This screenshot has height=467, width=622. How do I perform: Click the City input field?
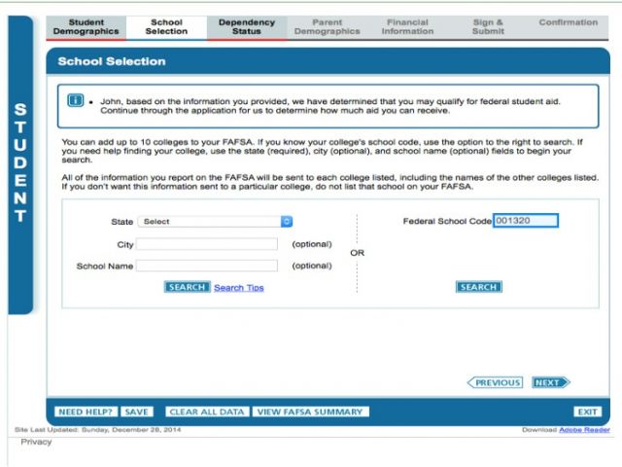206,244
